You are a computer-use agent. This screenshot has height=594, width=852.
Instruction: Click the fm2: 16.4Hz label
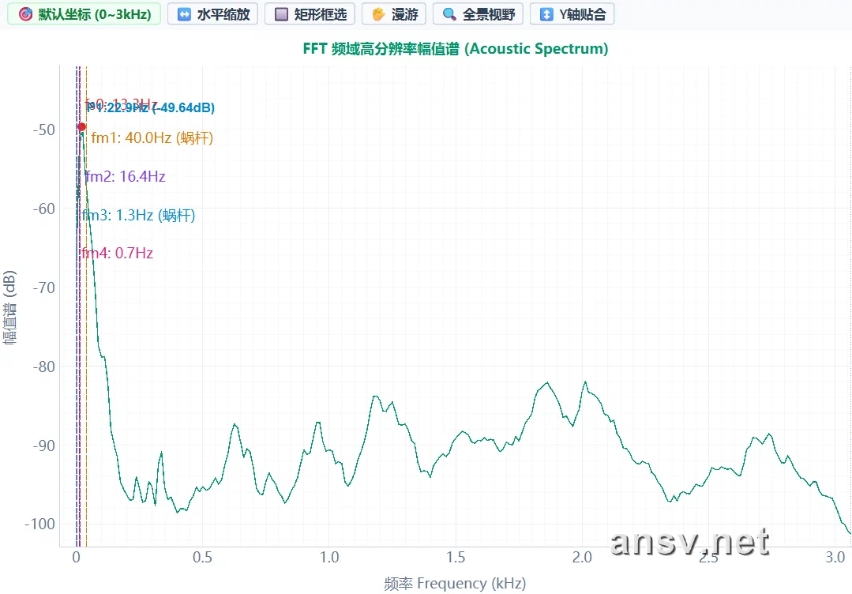tap(126, 177)
